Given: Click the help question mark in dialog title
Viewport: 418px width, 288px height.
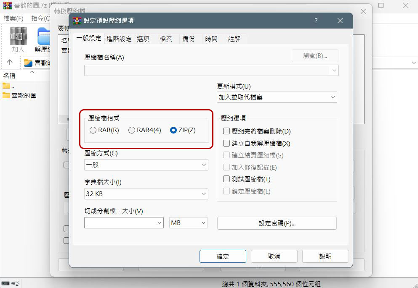Looking at the screenshot, I should click(316, 21).
